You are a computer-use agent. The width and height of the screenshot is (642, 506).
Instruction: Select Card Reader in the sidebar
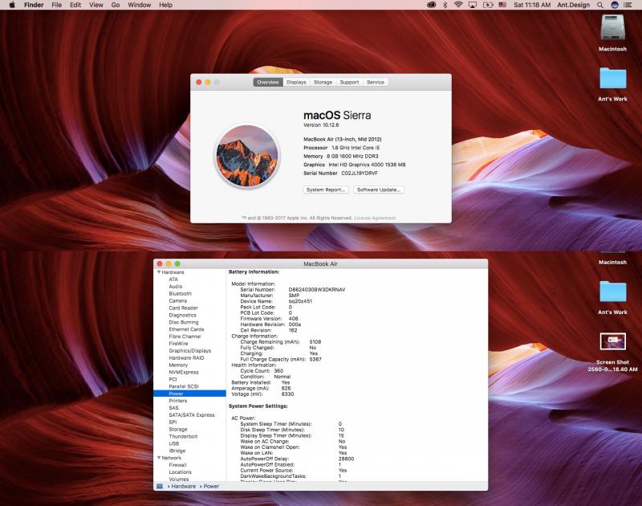point(184,308)
